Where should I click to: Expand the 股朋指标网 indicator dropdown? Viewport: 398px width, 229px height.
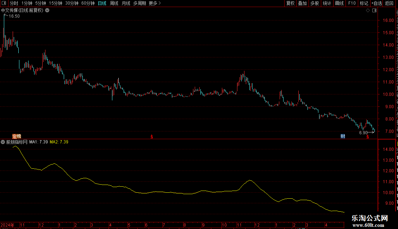click(x=3, y=142)
